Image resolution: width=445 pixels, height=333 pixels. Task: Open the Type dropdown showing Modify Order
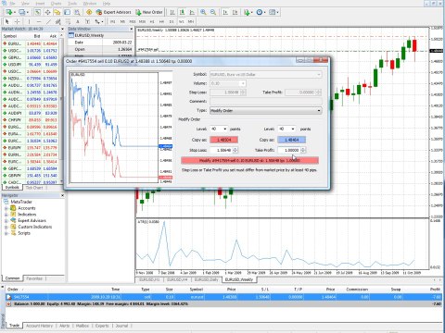tap(266, 110)
